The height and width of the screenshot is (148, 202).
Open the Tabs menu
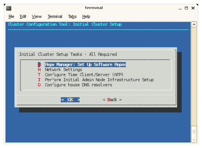[72, 16]
